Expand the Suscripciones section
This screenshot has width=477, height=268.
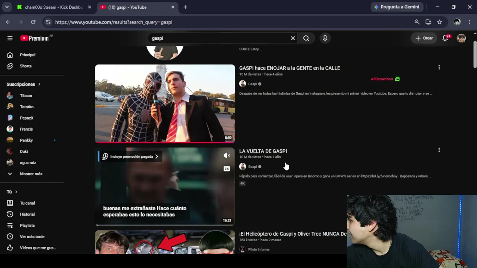[x=23, y=84]
